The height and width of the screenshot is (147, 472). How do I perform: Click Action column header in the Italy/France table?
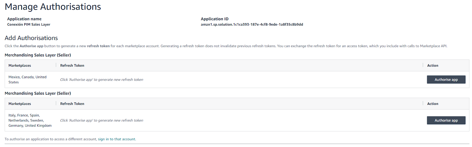pos(432,104)
